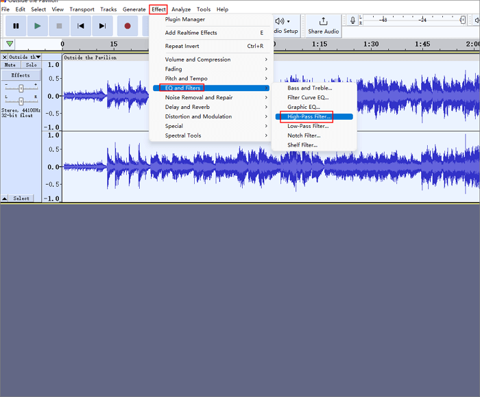The width and height of the screenshot is (480, 397).
Task: Expand Pitch and Tempo submenu
Action: coord(211,79)
